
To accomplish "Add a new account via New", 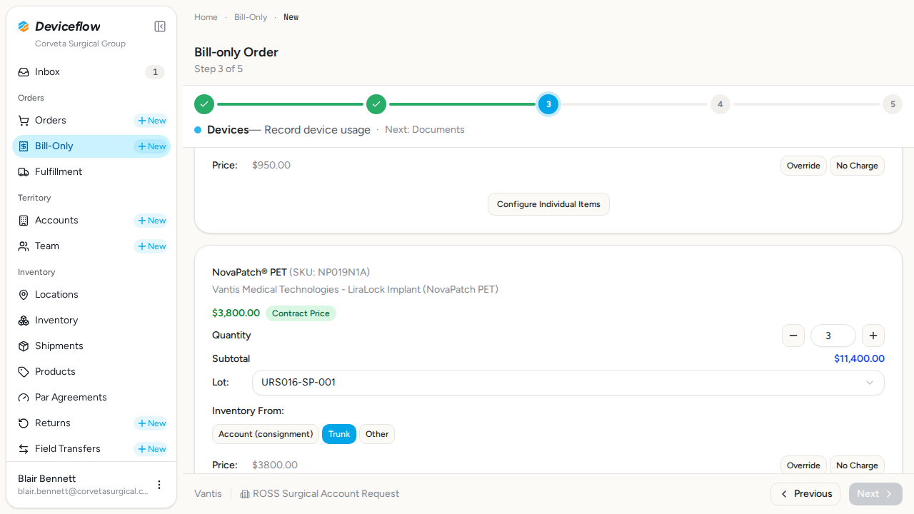I will [x=151, y=221].
